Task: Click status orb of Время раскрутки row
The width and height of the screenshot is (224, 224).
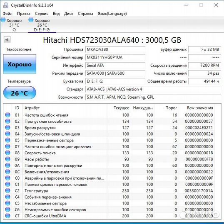Action: pyautogui.click(x=7, y=127)
